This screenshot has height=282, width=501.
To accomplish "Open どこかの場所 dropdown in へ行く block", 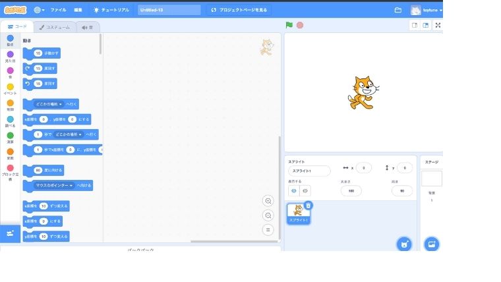I will tap(49, 104).
